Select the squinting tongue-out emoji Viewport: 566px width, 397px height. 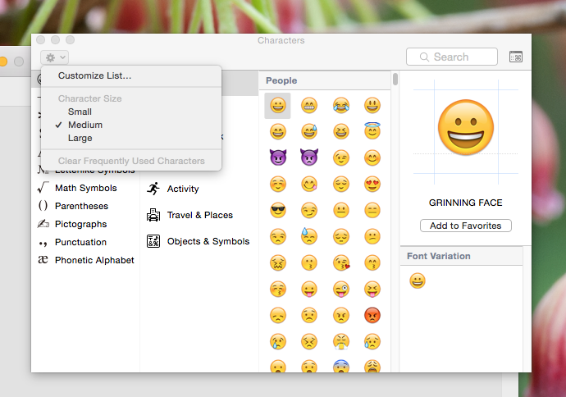pos(372,289)
